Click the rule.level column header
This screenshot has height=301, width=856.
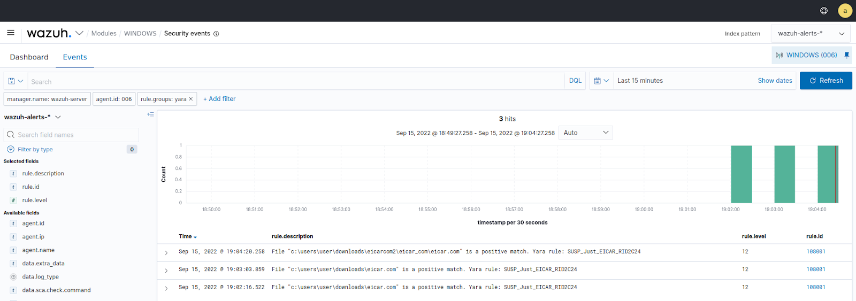pyautogui.click(x=754, y=236)
